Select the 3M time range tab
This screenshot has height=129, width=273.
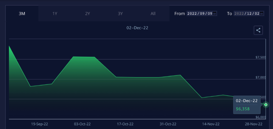[x=22, y=14]
